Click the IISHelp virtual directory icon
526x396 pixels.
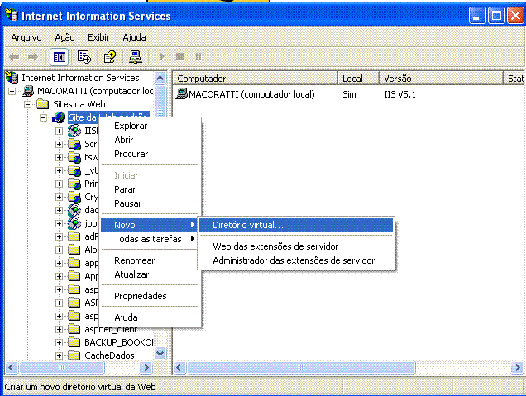(74, 131)
